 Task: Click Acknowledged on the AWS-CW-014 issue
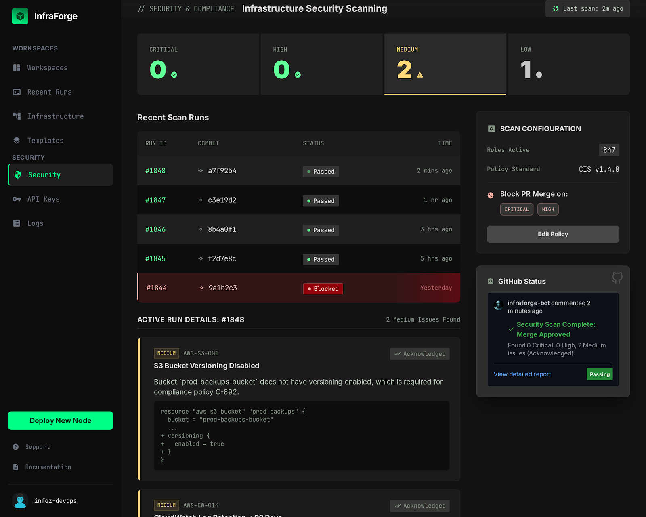pyautogui.click(x=420, y=506)
